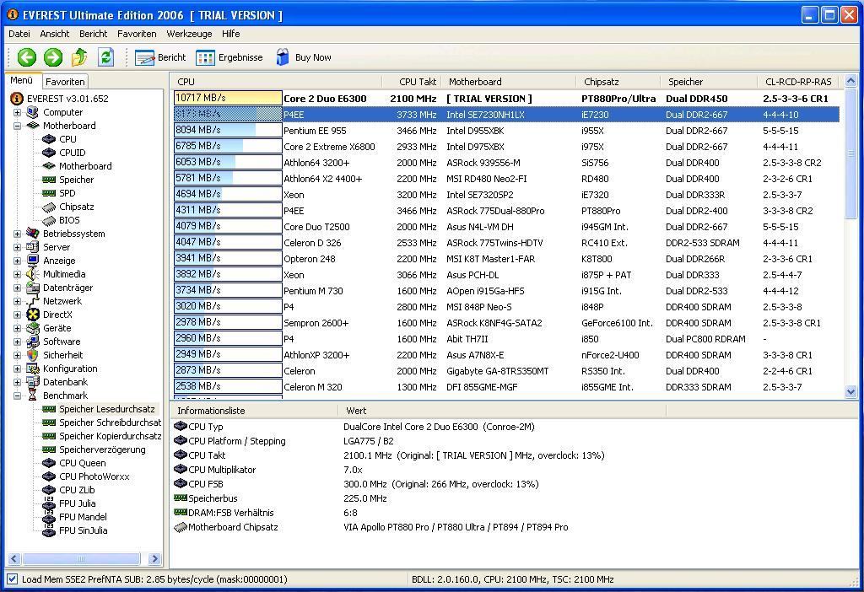Click the SPD memory icon
Screen dimensions: 864x592
49,193
